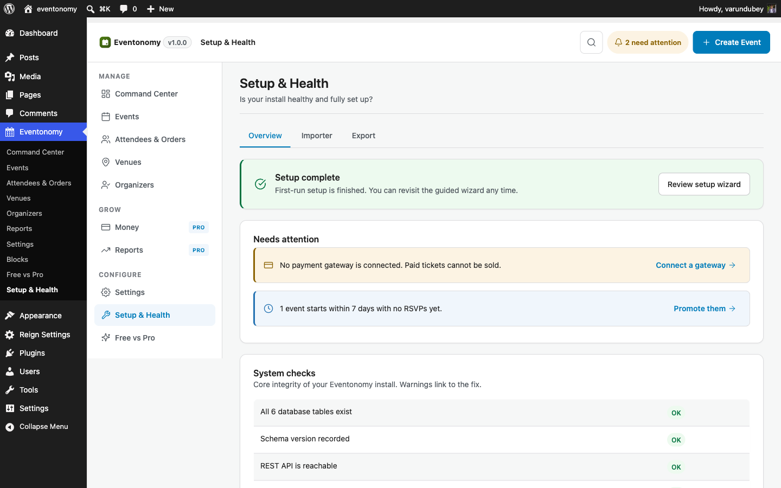Click the Command Center grid icon

[x=106, y=94]
